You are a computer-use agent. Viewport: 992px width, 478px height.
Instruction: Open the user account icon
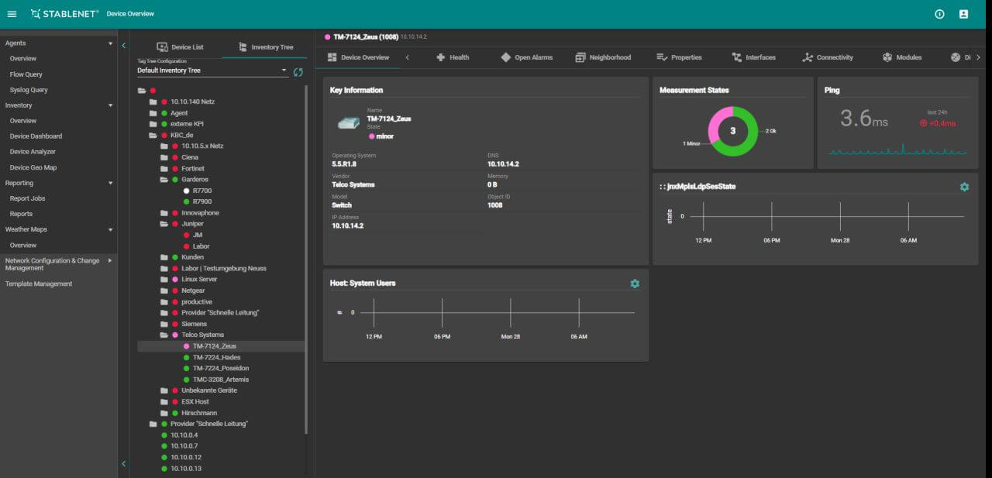click(963, 14)
